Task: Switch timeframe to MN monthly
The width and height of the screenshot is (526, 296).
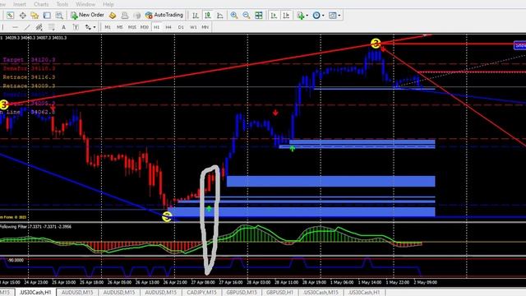Action: pos(205,27)
